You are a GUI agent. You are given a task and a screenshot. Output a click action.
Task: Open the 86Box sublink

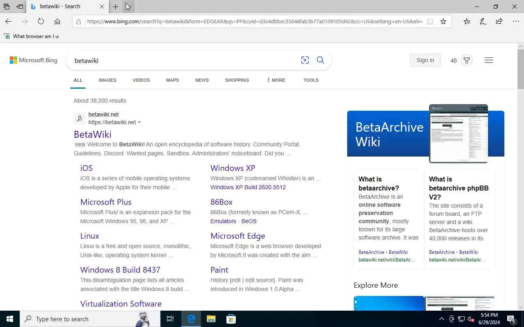[x=221, y=202]
